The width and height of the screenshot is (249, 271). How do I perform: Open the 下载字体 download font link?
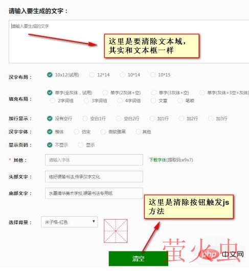click(158, 160)
